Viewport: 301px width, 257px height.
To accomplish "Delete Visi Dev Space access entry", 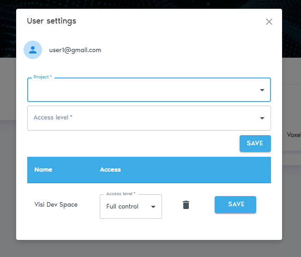I will pos(186,205).
